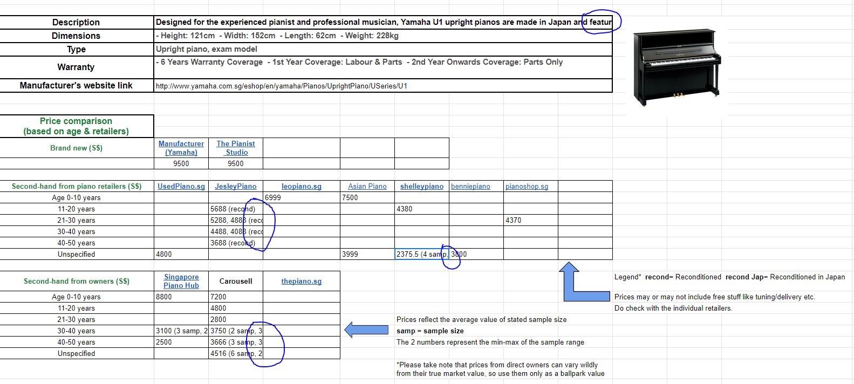Click the Carousell column header

(236, 281)
